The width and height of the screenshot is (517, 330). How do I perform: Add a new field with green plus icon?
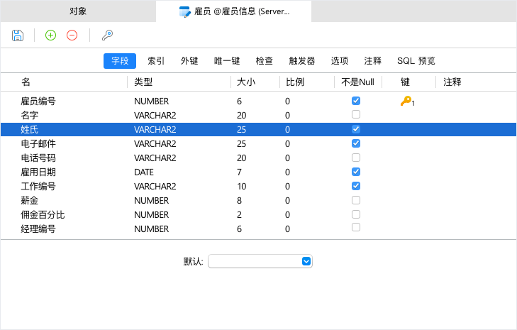50,35
